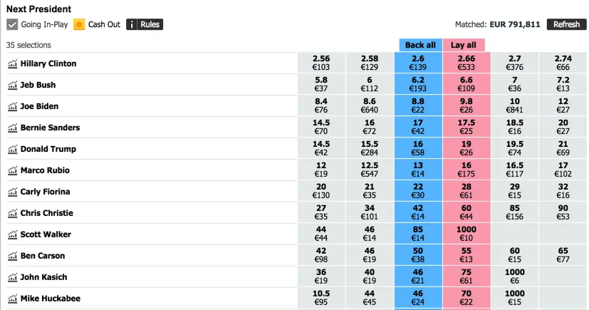The image size is (589, 310).
Task: Select Hillary Clinton back price 2.6
Action: [x=418, y=63]
